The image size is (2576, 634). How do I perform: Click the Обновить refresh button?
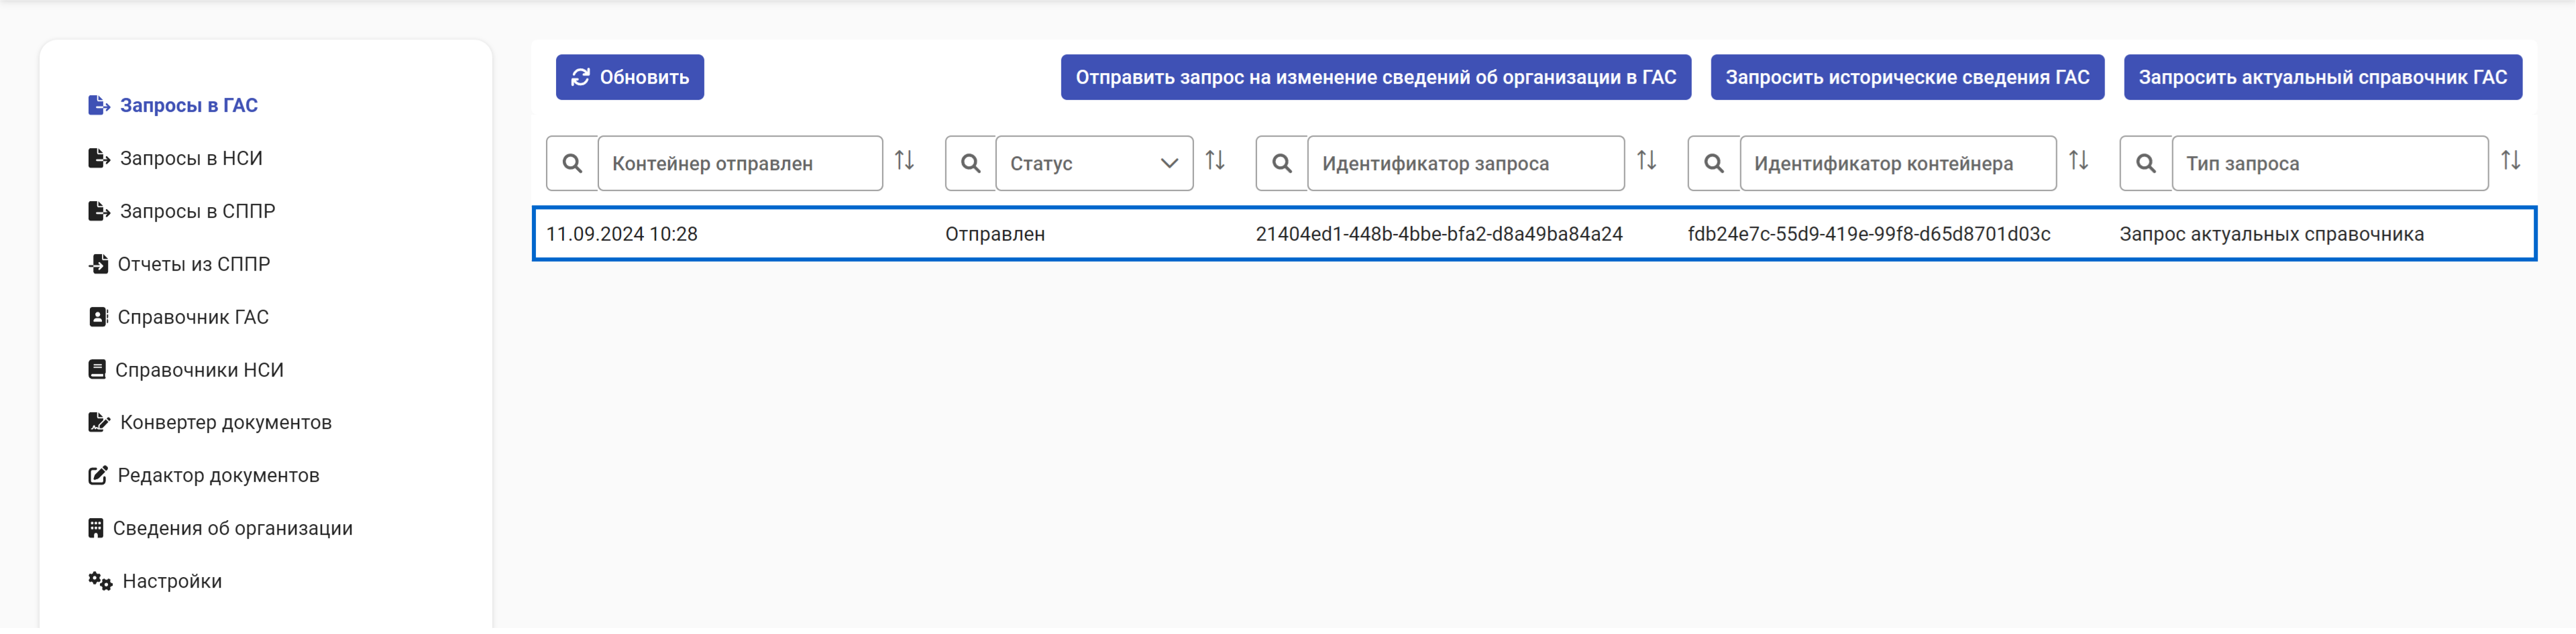(630, 78)
